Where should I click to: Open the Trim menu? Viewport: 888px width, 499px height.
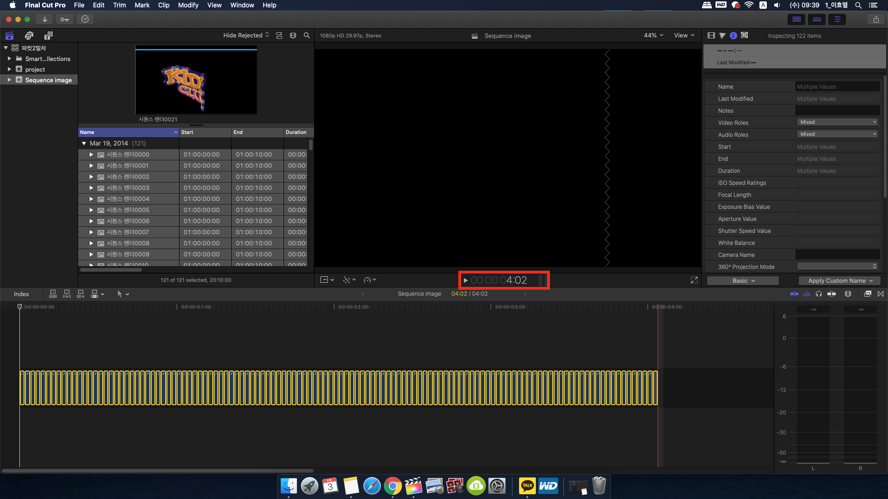coord(119,5)
